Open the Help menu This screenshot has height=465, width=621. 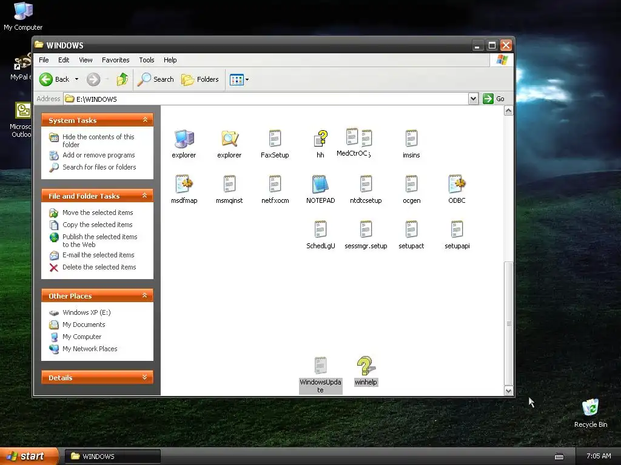click(x=170, y=60)
